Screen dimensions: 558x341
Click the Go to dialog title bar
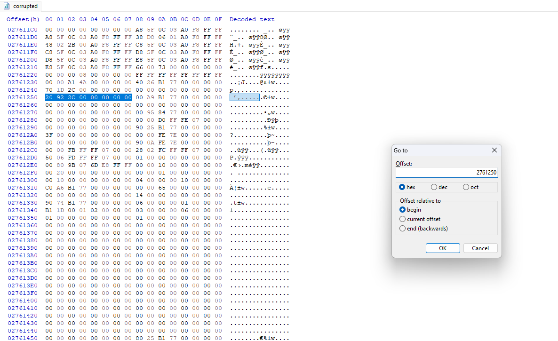tap(438, 150)
